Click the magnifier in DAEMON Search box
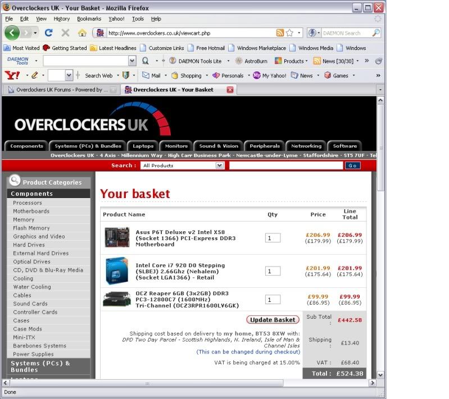449x399 pixels. pyautogui.click(x=376, y=33)
